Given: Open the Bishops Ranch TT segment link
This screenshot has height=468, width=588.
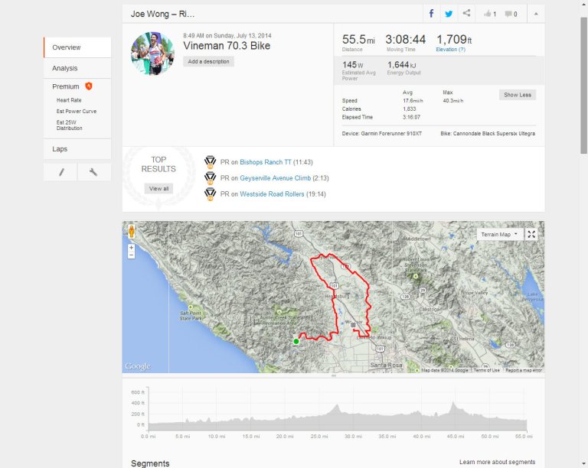Looking at the screenshot, I should pyautogui.click(x=266, y=162).
